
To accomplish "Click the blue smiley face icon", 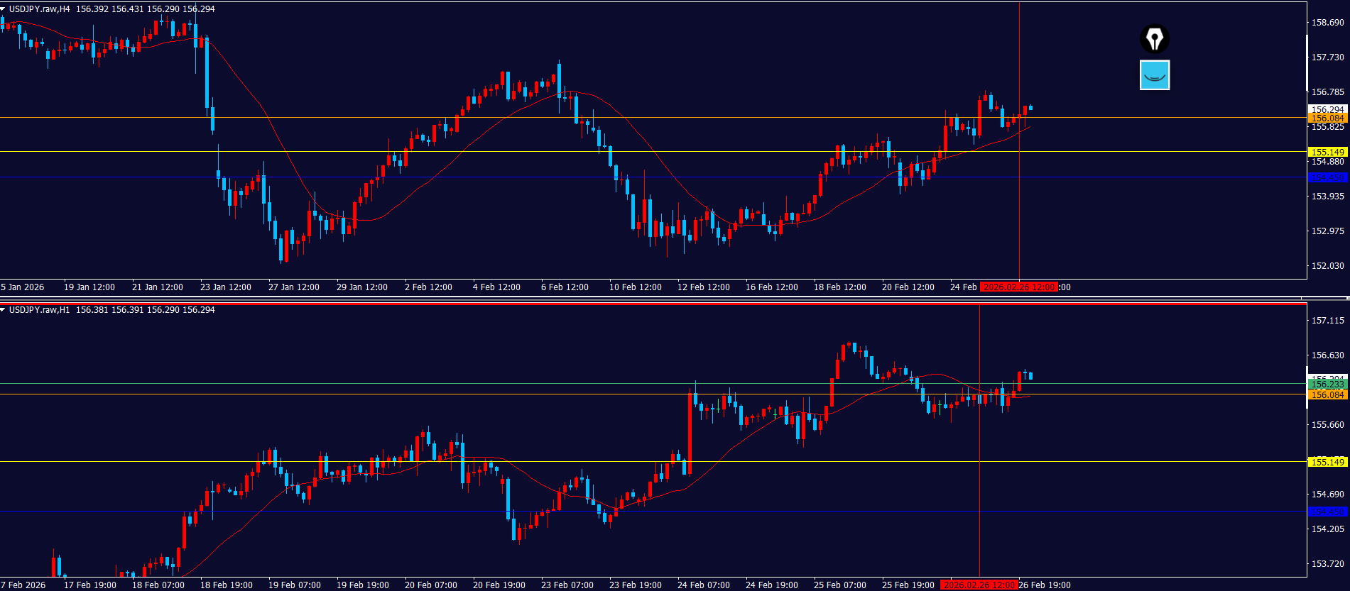I will pos(1154,75).
